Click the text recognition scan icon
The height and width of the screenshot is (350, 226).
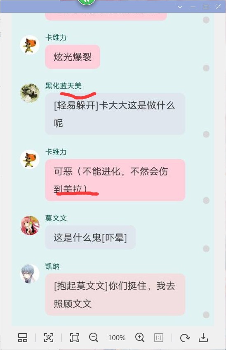coord(48,338)
